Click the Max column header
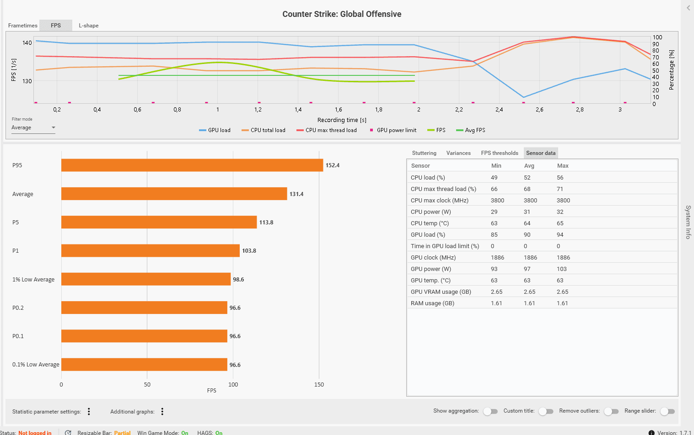Image resolution: width=694 pixels, height=435 pixels. [563, 166]
